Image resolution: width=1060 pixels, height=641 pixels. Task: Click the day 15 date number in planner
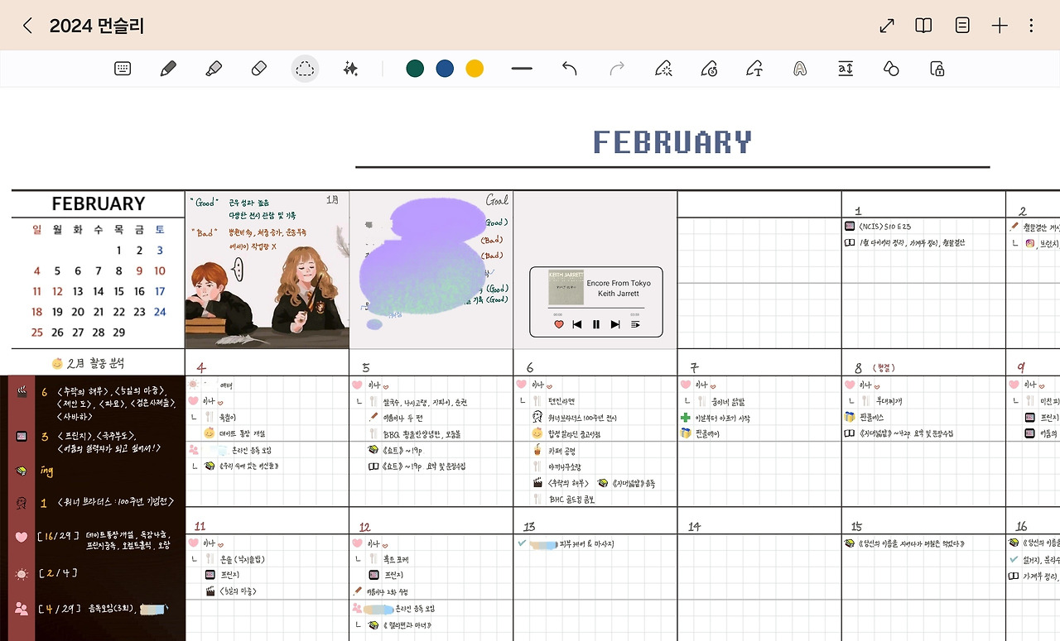[857, 526]
